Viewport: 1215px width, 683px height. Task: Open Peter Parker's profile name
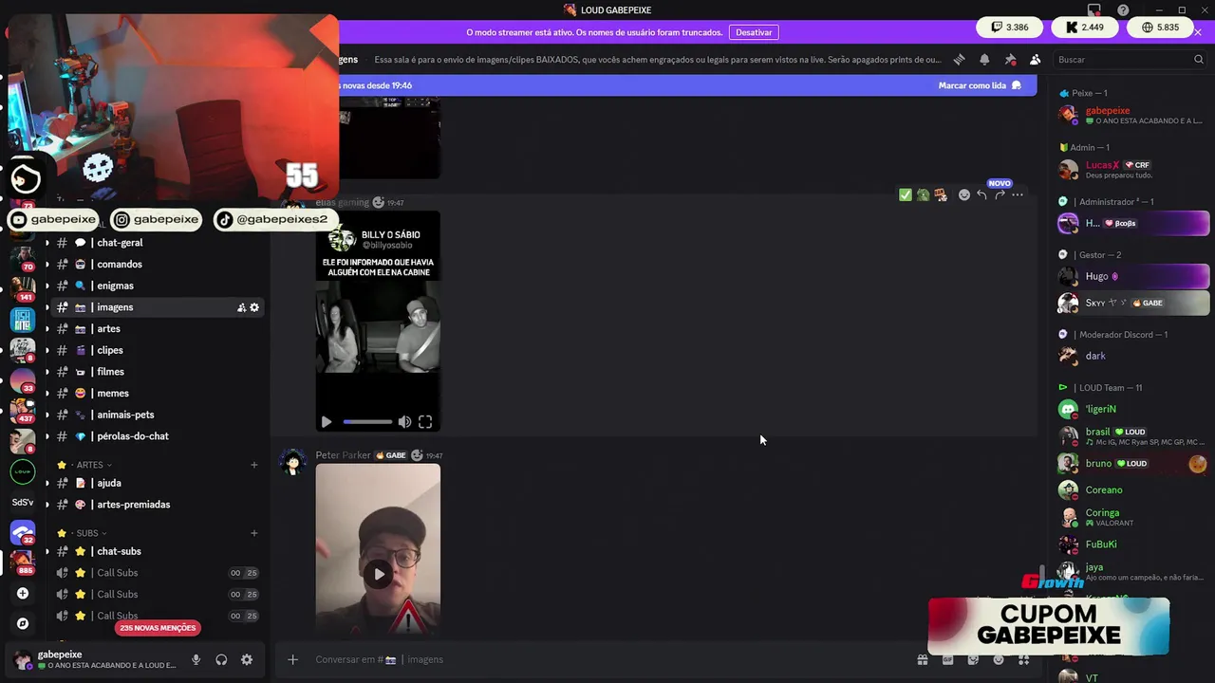tap(343, 455)
